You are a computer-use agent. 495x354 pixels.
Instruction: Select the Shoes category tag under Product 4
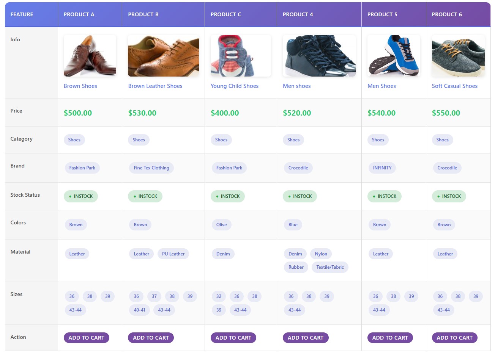[x=293, y=140]
